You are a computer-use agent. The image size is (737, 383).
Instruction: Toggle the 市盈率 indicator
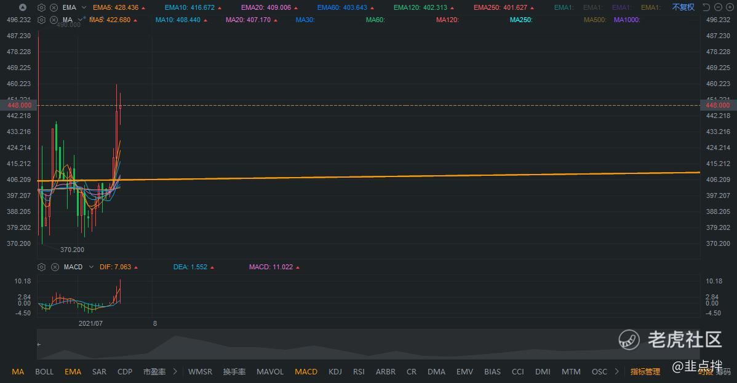154,372
